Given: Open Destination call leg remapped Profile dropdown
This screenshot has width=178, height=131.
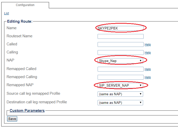Looking at the screenshot, I should click(120, 103).
